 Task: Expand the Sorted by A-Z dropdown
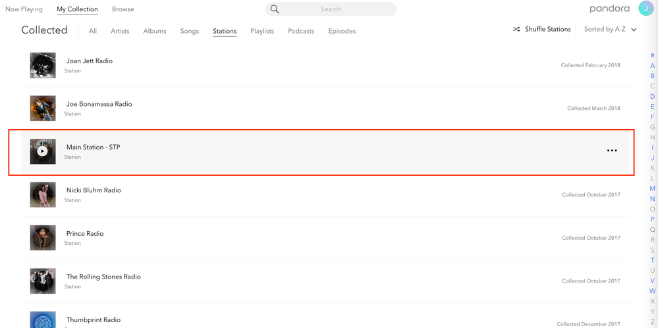click(x=610, y=30)
